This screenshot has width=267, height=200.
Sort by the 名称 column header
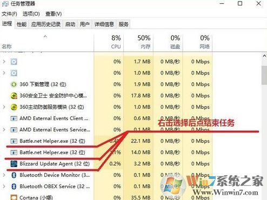pos(47,42)
